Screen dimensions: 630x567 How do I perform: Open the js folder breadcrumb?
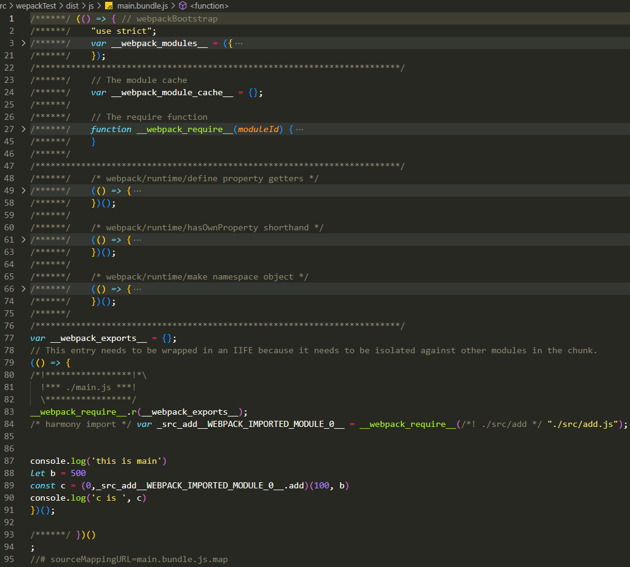[x=91, y=6]
